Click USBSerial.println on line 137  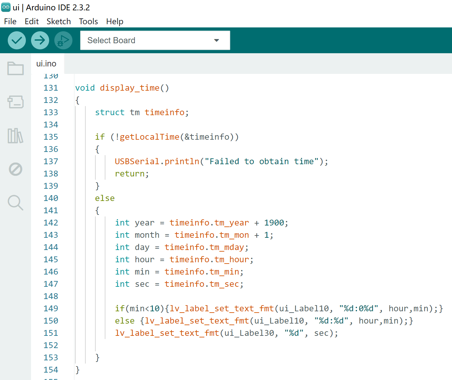(157, 161)
